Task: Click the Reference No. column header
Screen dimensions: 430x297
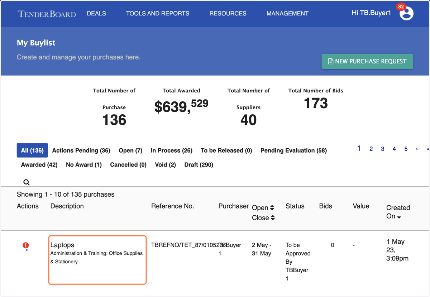Action: (x=173, y=206)
